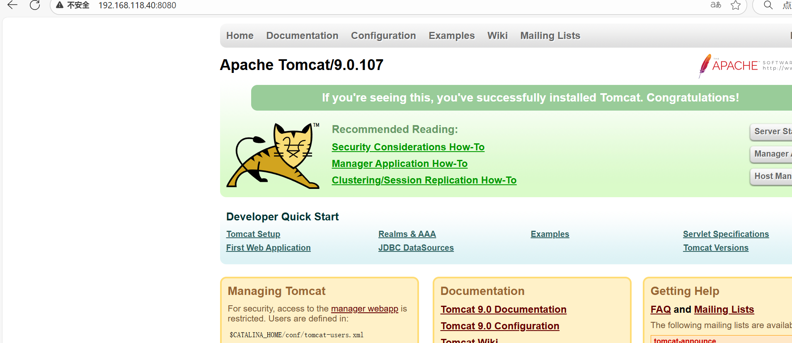Open the Configuration nav item
This screenshot has width=792, height=343.
(x=383, y=36)
